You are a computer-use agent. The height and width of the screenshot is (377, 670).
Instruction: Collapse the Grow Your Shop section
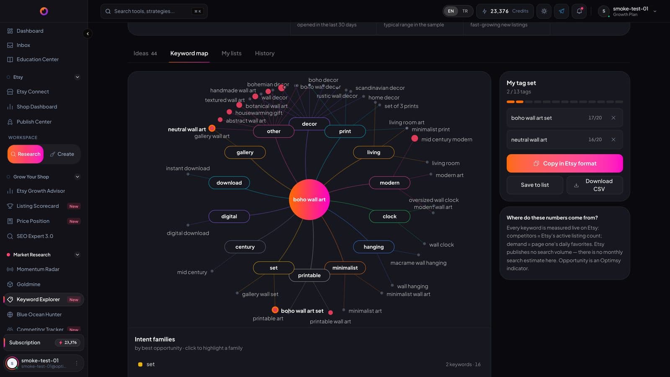(77, 177)
